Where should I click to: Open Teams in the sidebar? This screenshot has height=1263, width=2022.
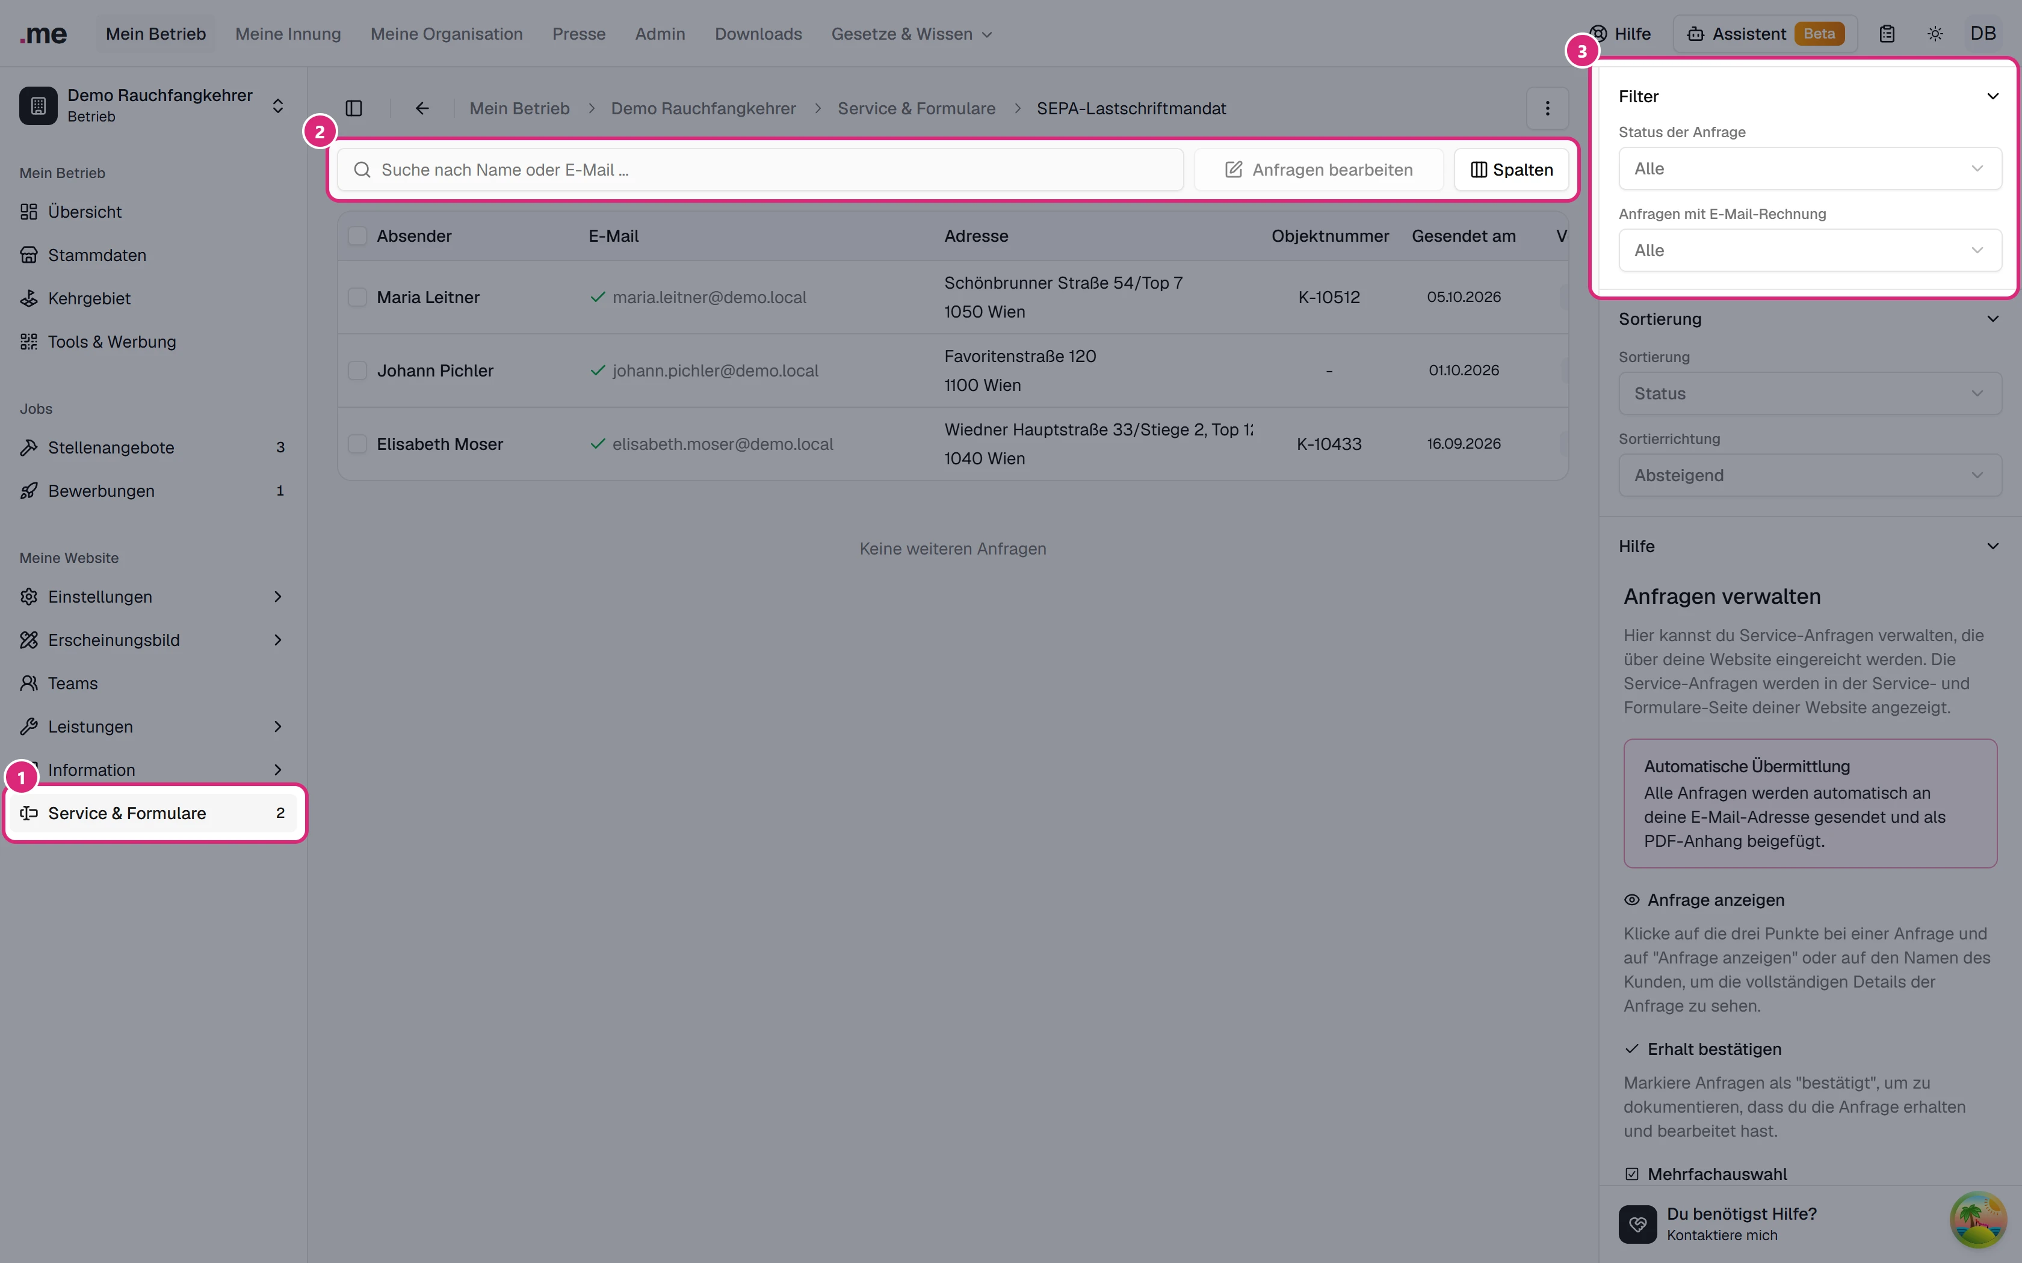153,683
